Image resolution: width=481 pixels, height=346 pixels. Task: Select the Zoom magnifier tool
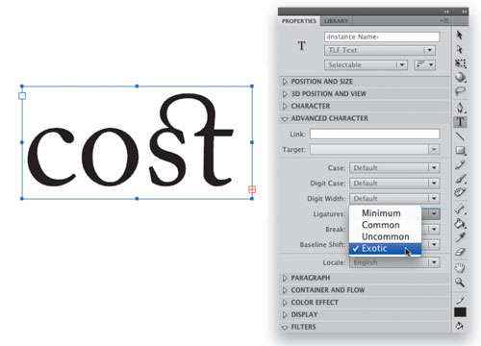tap(460, 282)
